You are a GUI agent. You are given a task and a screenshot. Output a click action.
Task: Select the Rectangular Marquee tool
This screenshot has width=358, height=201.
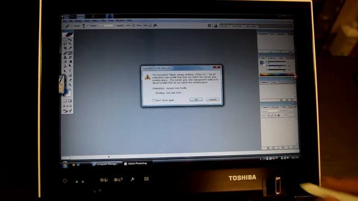point(65,39)
